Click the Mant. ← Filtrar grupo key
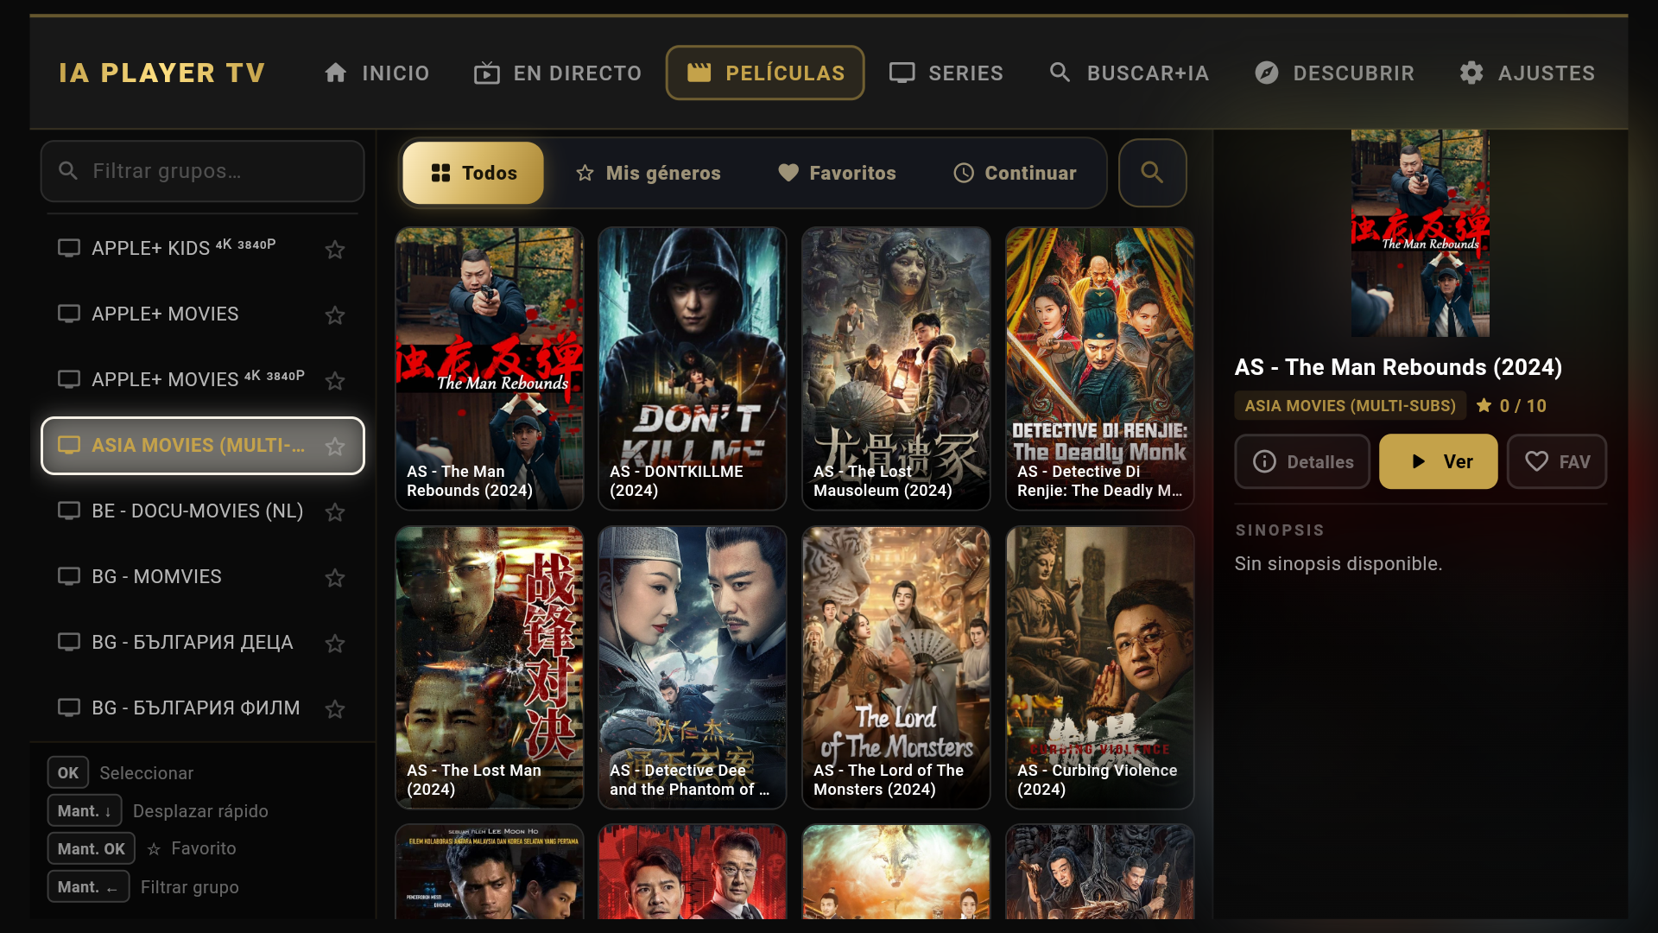 88,887
